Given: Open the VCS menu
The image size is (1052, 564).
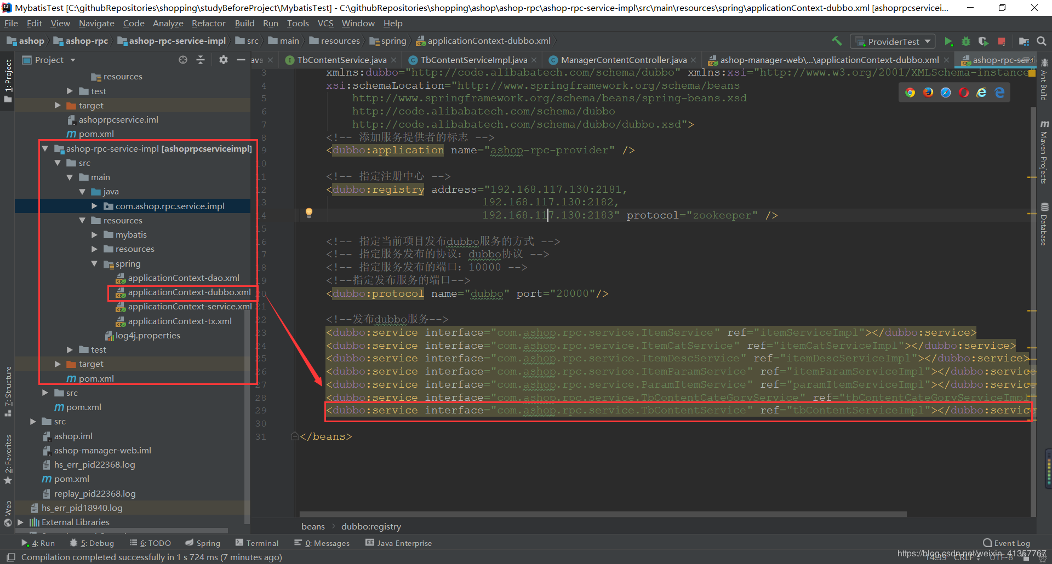Looking at the screenshot, I should click(325, 24).
